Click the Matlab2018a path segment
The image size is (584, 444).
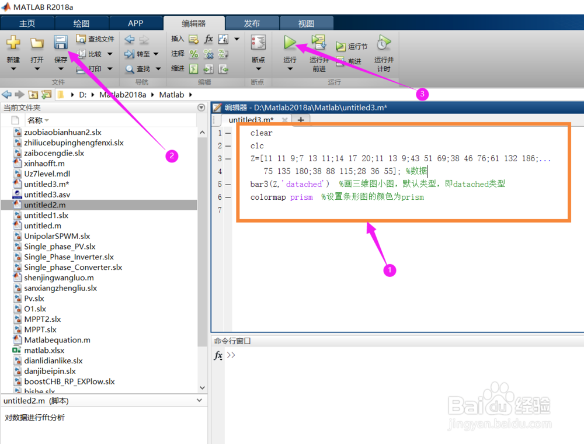coord(123,95)
